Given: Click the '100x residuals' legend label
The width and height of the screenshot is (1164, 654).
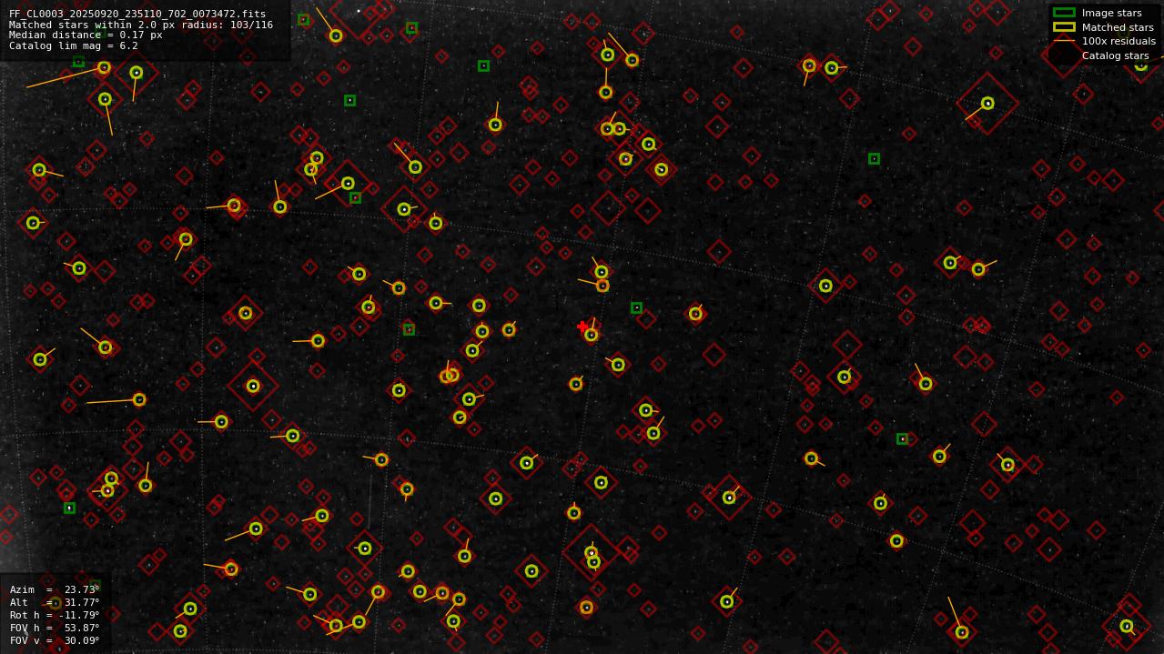Looking at the screenshot, I should click(1118, 41).
